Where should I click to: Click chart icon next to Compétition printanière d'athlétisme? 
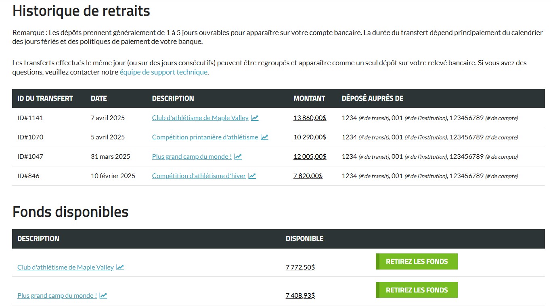coord(264,137)
